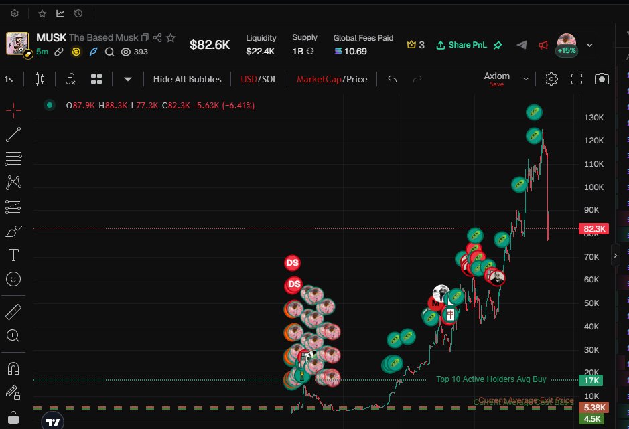This screenshot has width=629, height=429.
Task: Toggle the green series indicator dot
Action: [50, 106]
